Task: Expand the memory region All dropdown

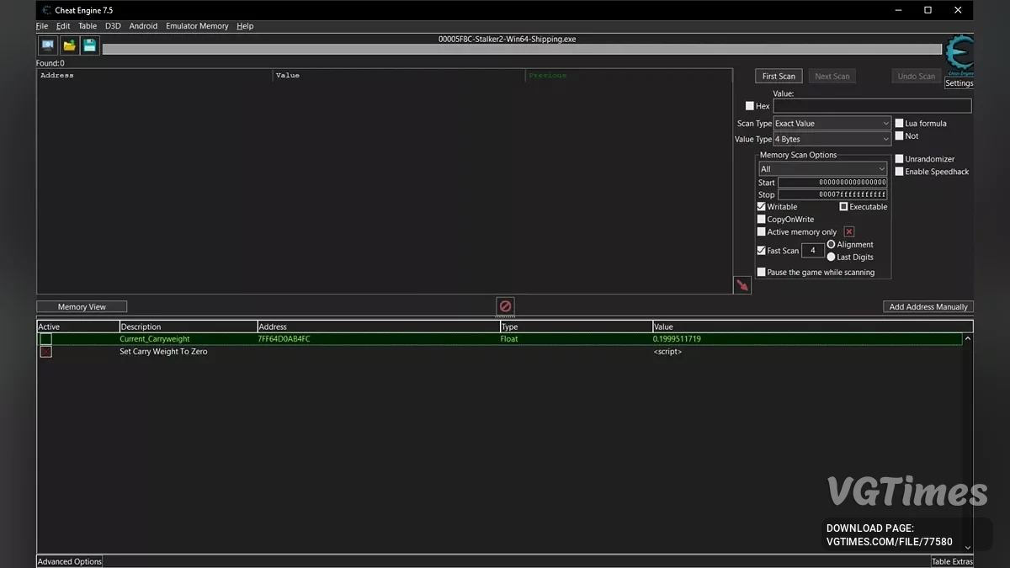Action: tap(822, 169)
